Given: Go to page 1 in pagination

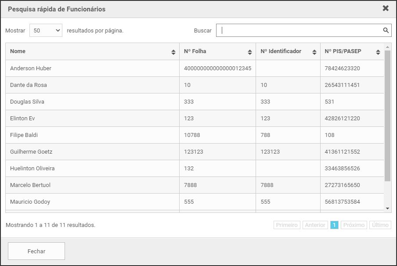Looking at the screenshot, I should pos(334,225).
